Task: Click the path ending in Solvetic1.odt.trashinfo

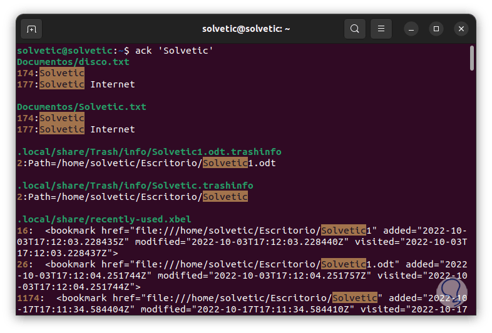Action: (150, 152)
